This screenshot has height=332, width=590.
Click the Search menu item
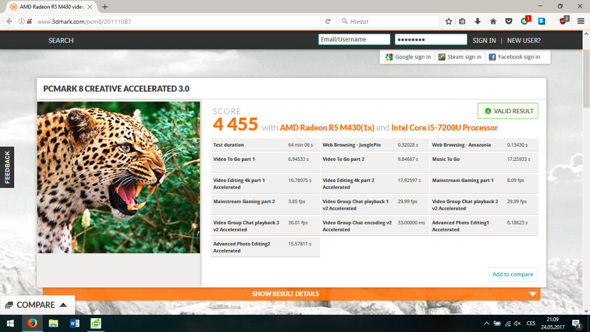[61, 40]
